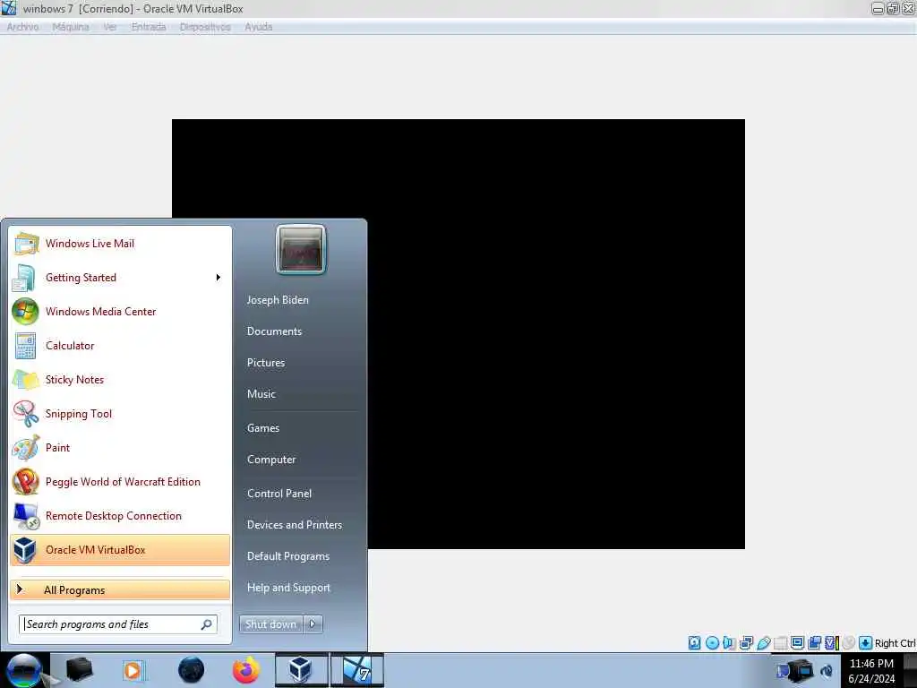Launch Windows Media Center via its green orb icon
This screenshot has height=688, width=917.
click(25, 311)
